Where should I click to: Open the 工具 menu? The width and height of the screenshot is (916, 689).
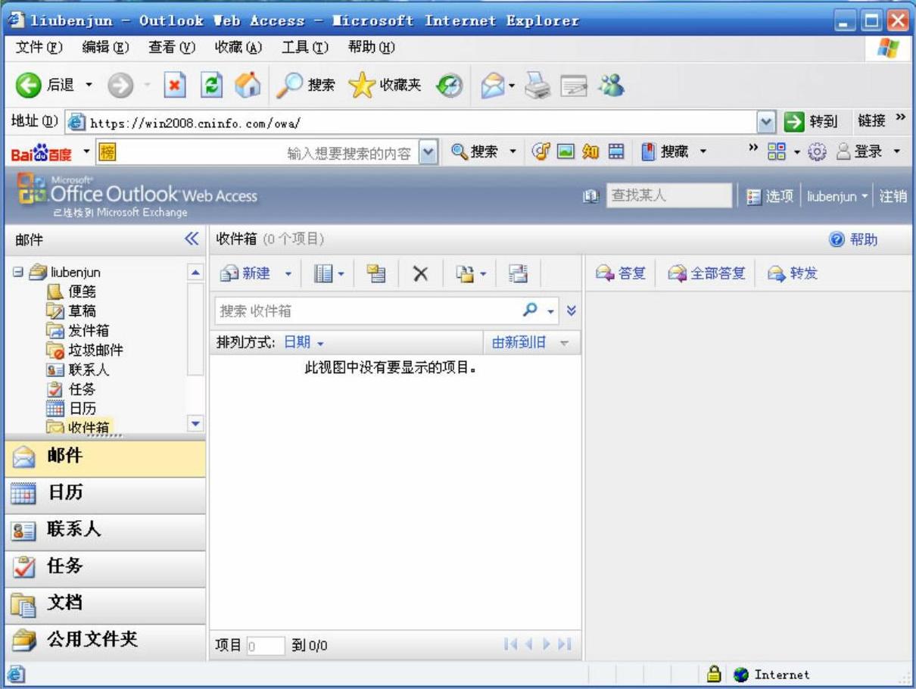coord(306,47)
